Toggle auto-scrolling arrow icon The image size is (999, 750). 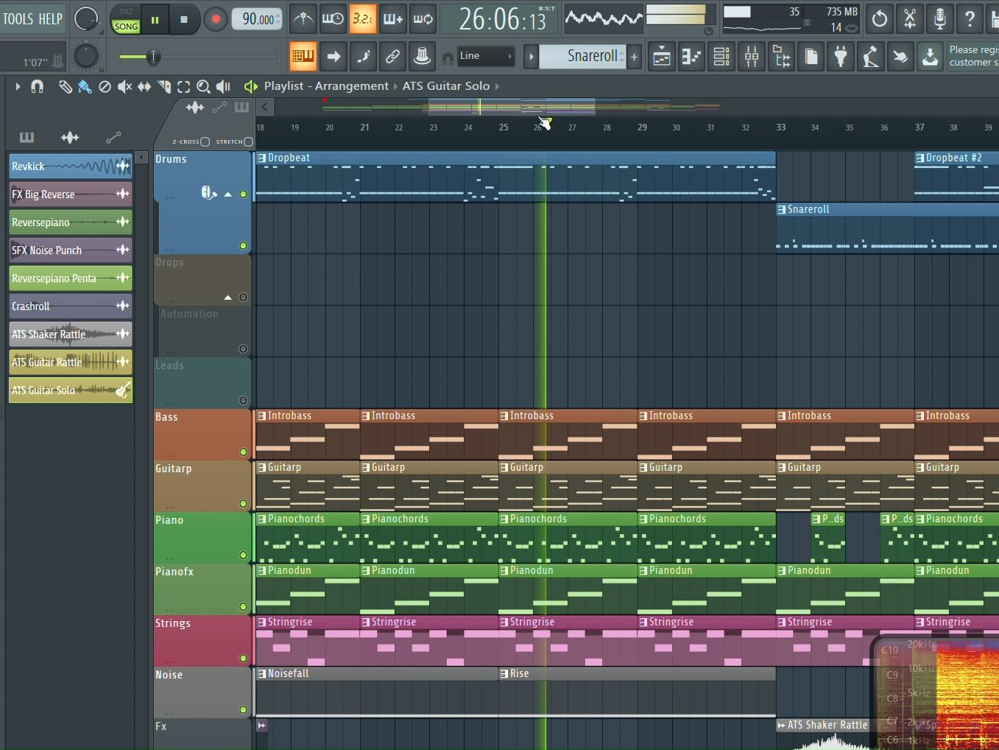tap(333, 56)
